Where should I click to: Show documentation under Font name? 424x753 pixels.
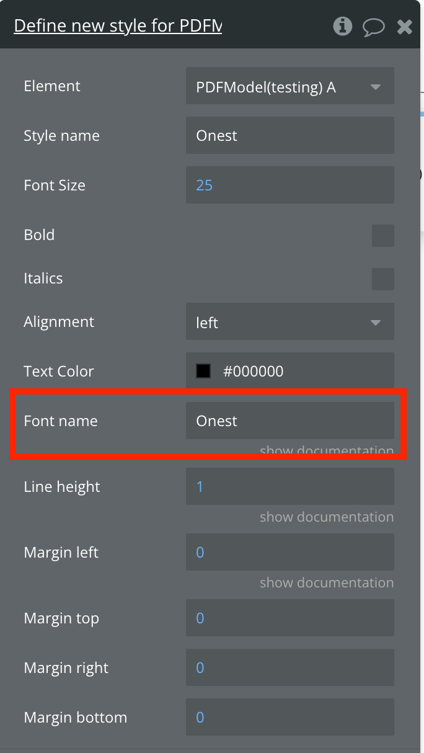(327, 450)
